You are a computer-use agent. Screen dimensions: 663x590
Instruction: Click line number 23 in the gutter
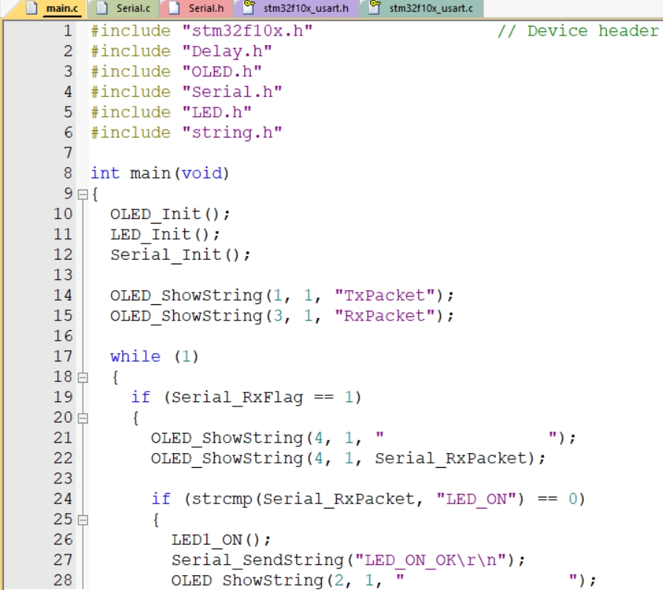pyautogui.click(x=63, y=478)
